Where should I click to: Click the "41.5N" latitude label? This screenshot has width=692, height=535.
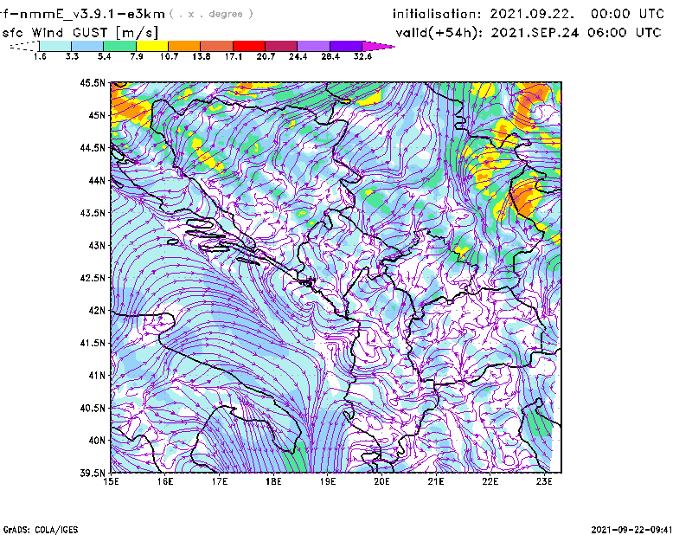point(93,343)
